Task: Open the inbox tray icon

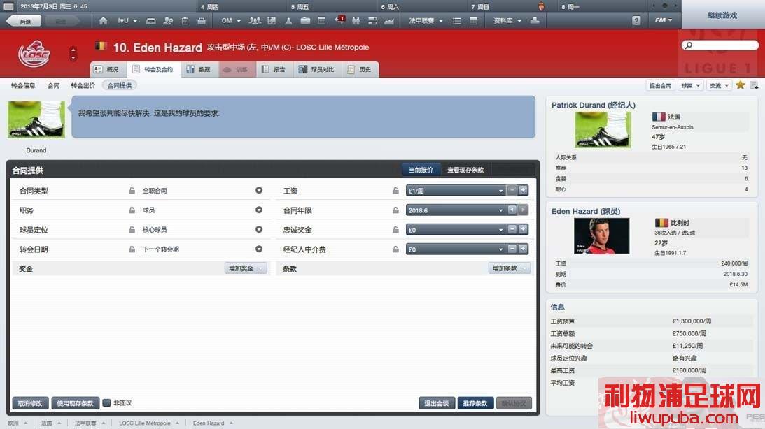Action: (x=150, y=21)
